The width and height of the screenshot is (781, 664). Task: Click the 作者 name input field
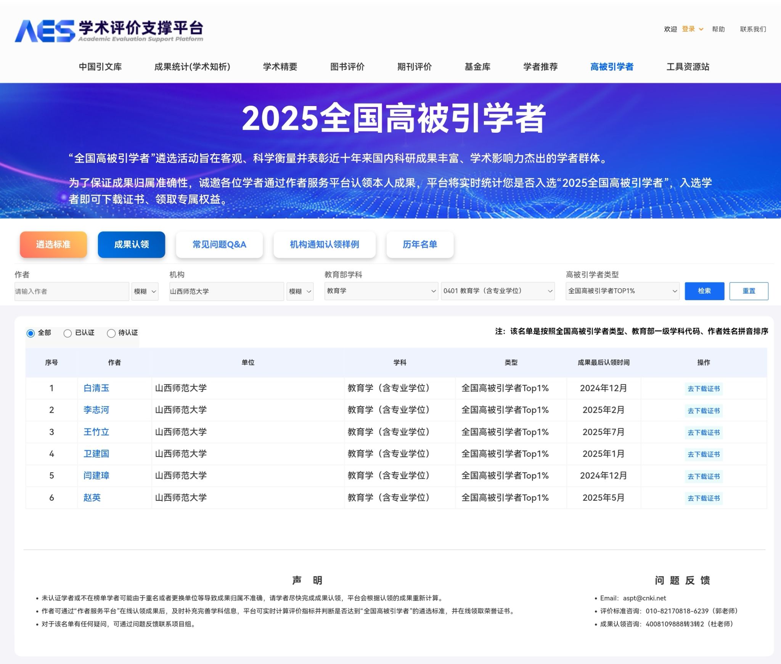click(72, 291)
